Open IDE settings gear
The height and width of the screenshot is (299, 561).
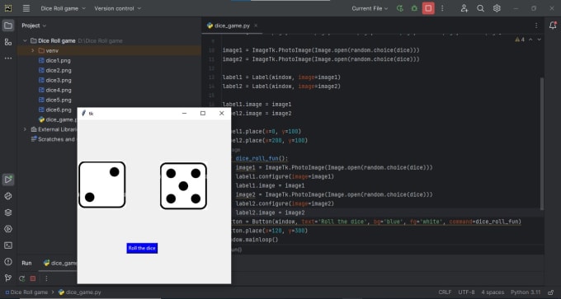pyautogui.click(x=497, y=8)
